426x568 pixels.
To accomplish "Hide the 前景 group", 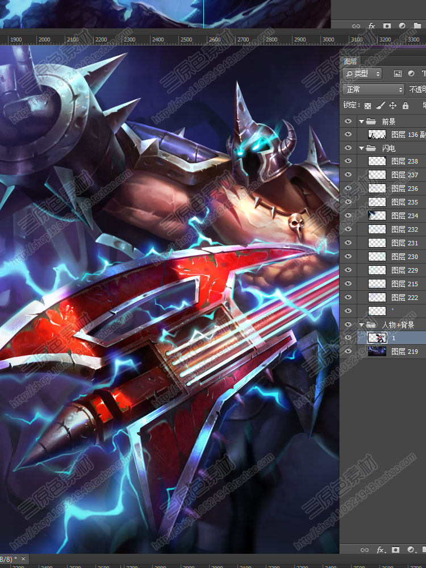I will [x=348, y=121].
